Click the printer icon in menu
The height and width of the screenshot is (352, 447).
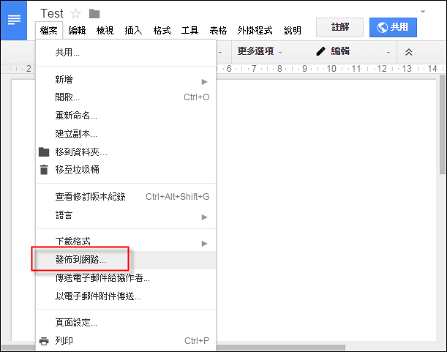pyautogui.click(x=44, y=341)
